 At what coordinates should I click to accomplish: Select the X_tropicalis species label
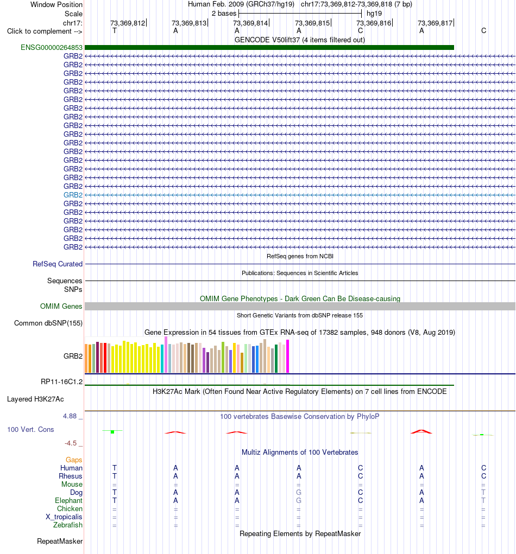[64, 517]
